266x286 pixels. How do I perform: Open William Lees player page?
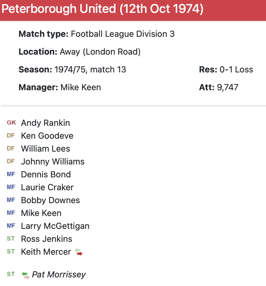tap(45, 149)
